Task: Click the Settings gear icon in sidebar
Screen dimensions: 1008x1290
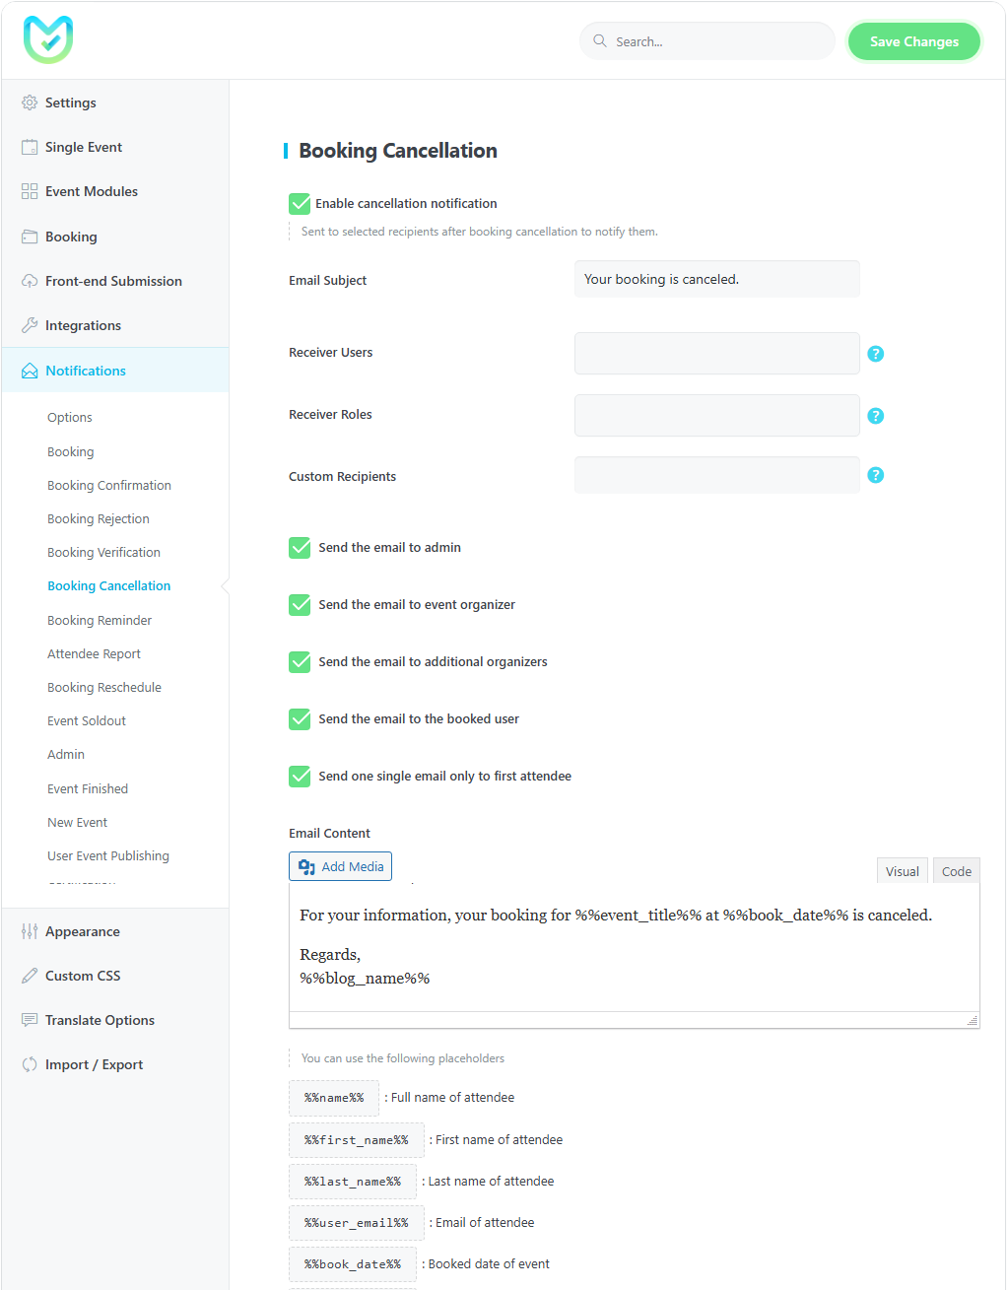Action: 30,102
